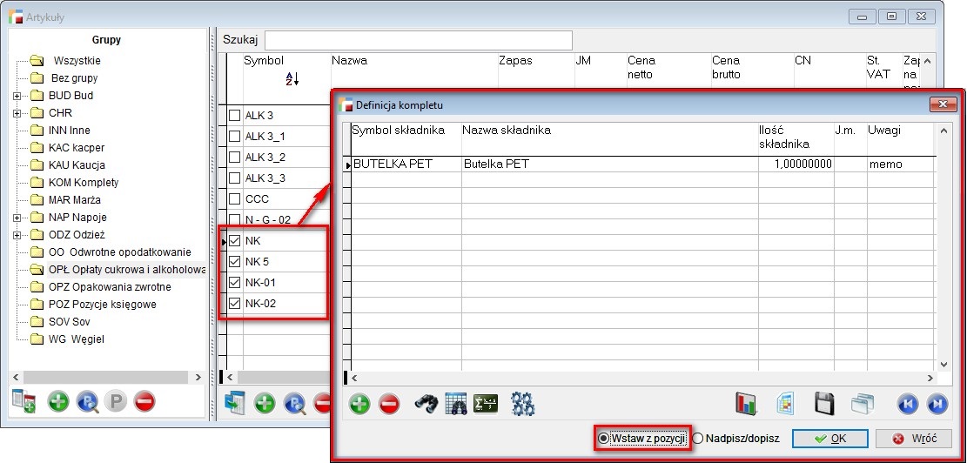
Task: Click the save floppy disk icon
Action: click(824, 404)
